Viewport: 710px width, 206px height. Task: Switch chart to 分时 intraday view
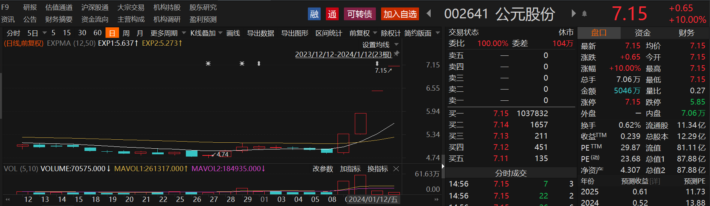(14, 33)
